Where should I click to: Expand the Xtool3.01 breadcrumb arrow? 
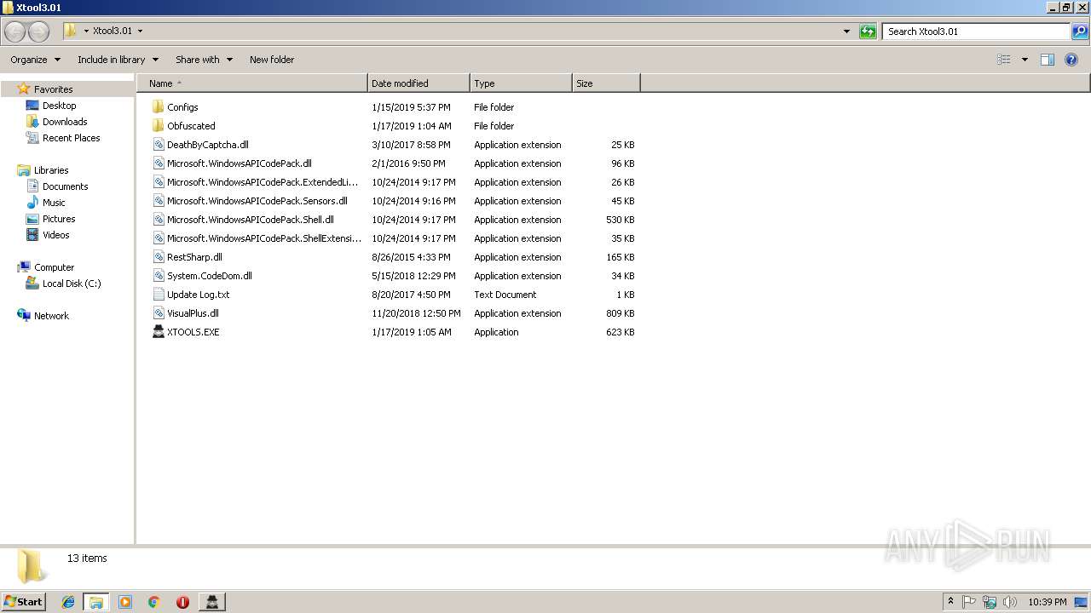pyautogui.click(x=140, y=32)
